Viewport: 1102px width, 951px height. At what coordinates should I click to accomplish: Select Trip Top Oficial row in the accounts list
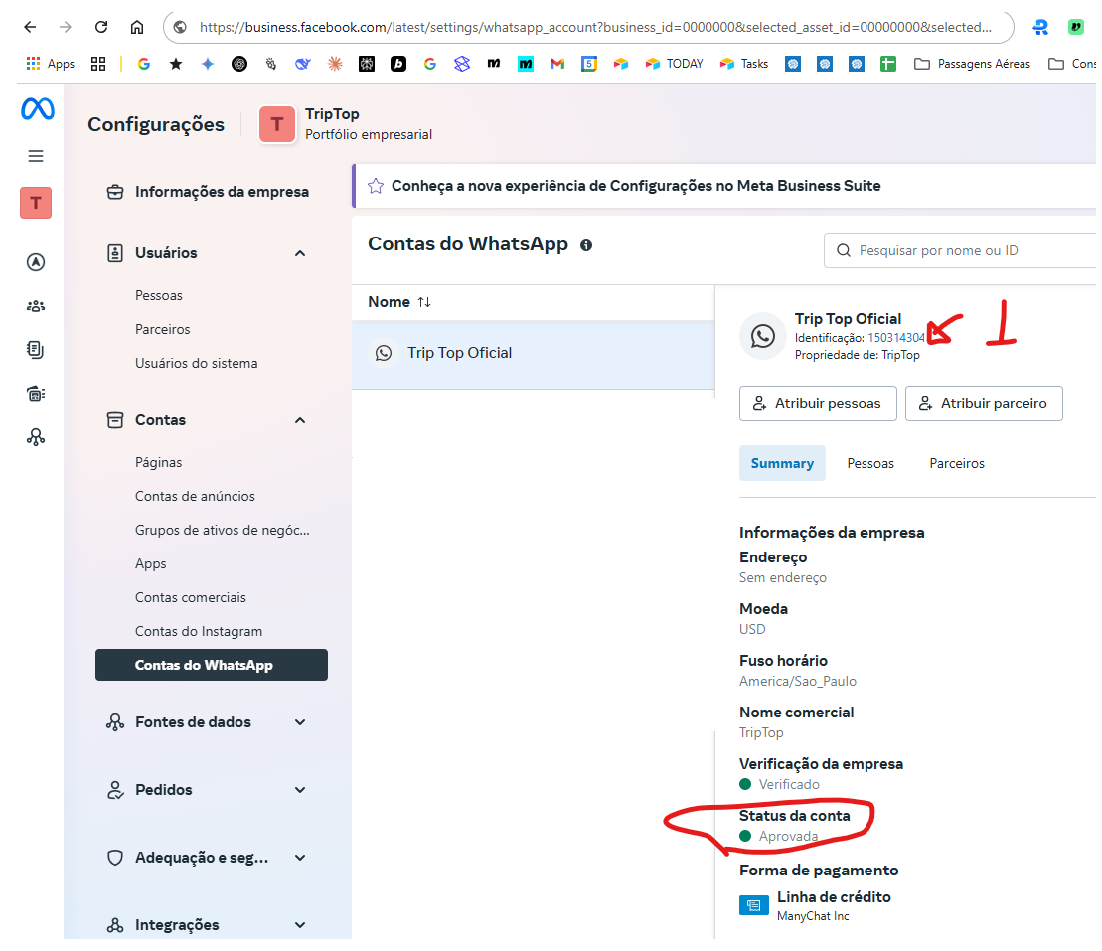(x=534, y=354)
